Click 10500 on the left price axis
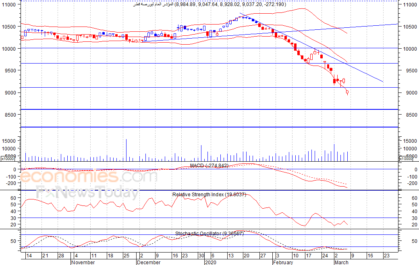The width and height of the screenshot is (419, 265). 9,27
